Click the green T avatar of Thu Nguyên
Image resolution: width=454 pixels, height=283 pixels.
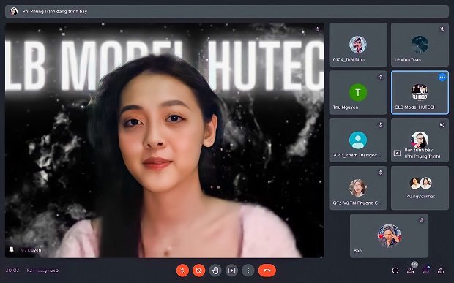pyautogui.click(x=358, y=92)
